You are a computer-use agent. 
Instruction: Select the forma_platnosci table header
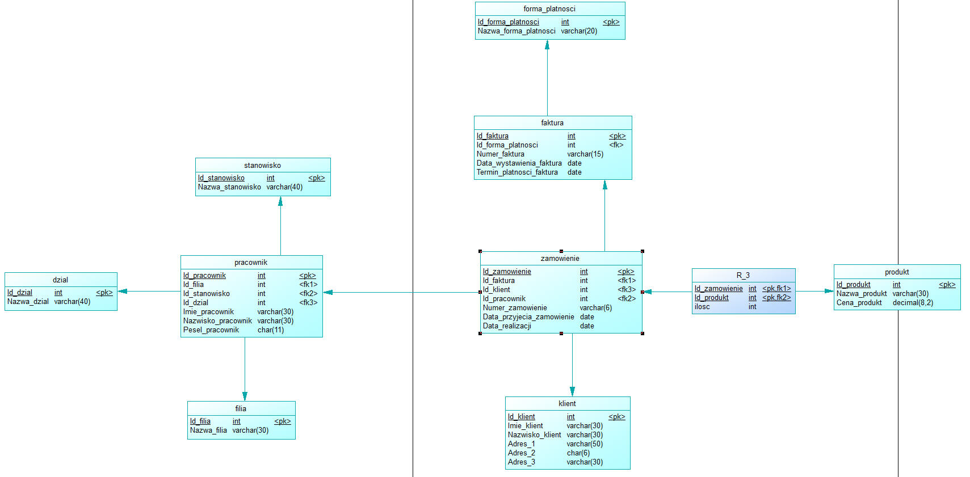[550, 9]
